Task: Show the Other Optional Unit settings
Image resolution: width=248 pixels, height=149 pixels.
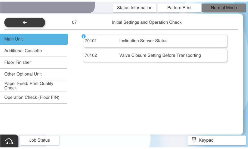Action: coord(34,74)
